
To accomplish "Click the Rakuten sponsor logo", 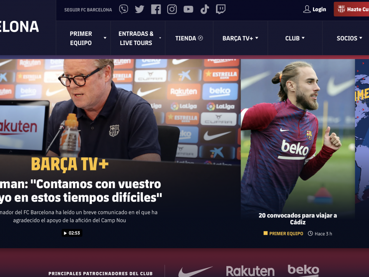I will [x=250, y=271].
